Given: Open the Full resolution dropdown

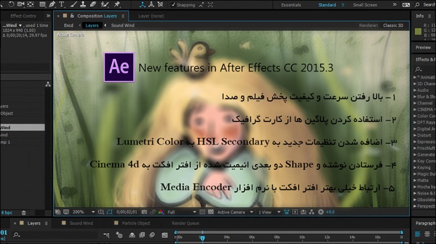Looking at the screenshot, I should pos(182,212).
